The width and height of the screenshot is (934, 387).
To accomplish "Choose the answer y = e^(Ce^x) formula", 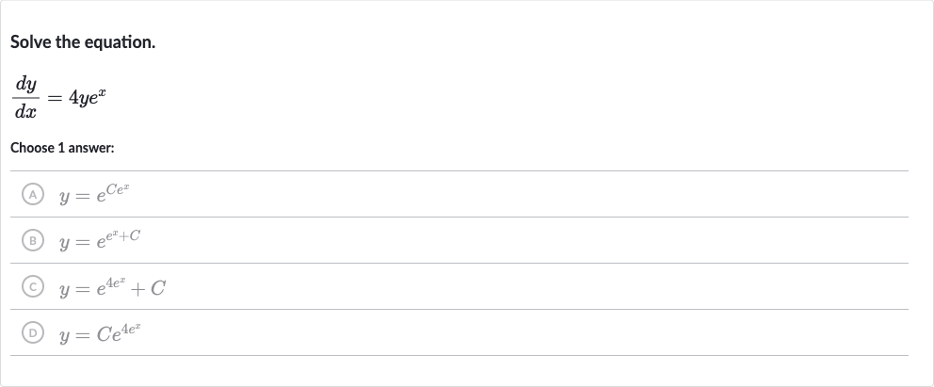I will click(x=95, y=194).
